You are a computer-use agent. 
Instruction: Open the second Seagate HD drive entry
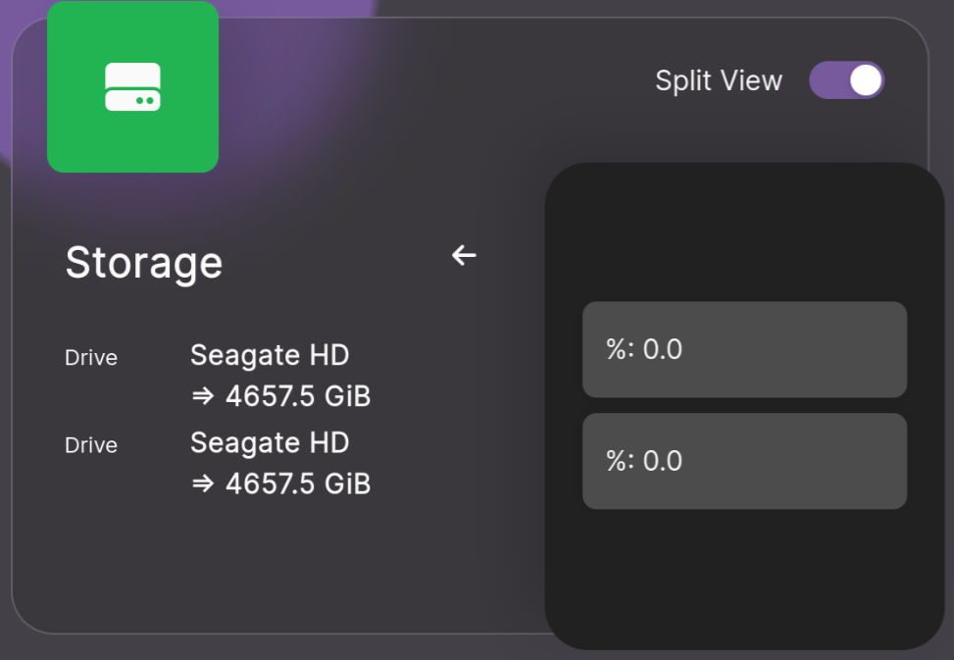tap(270, 442)
